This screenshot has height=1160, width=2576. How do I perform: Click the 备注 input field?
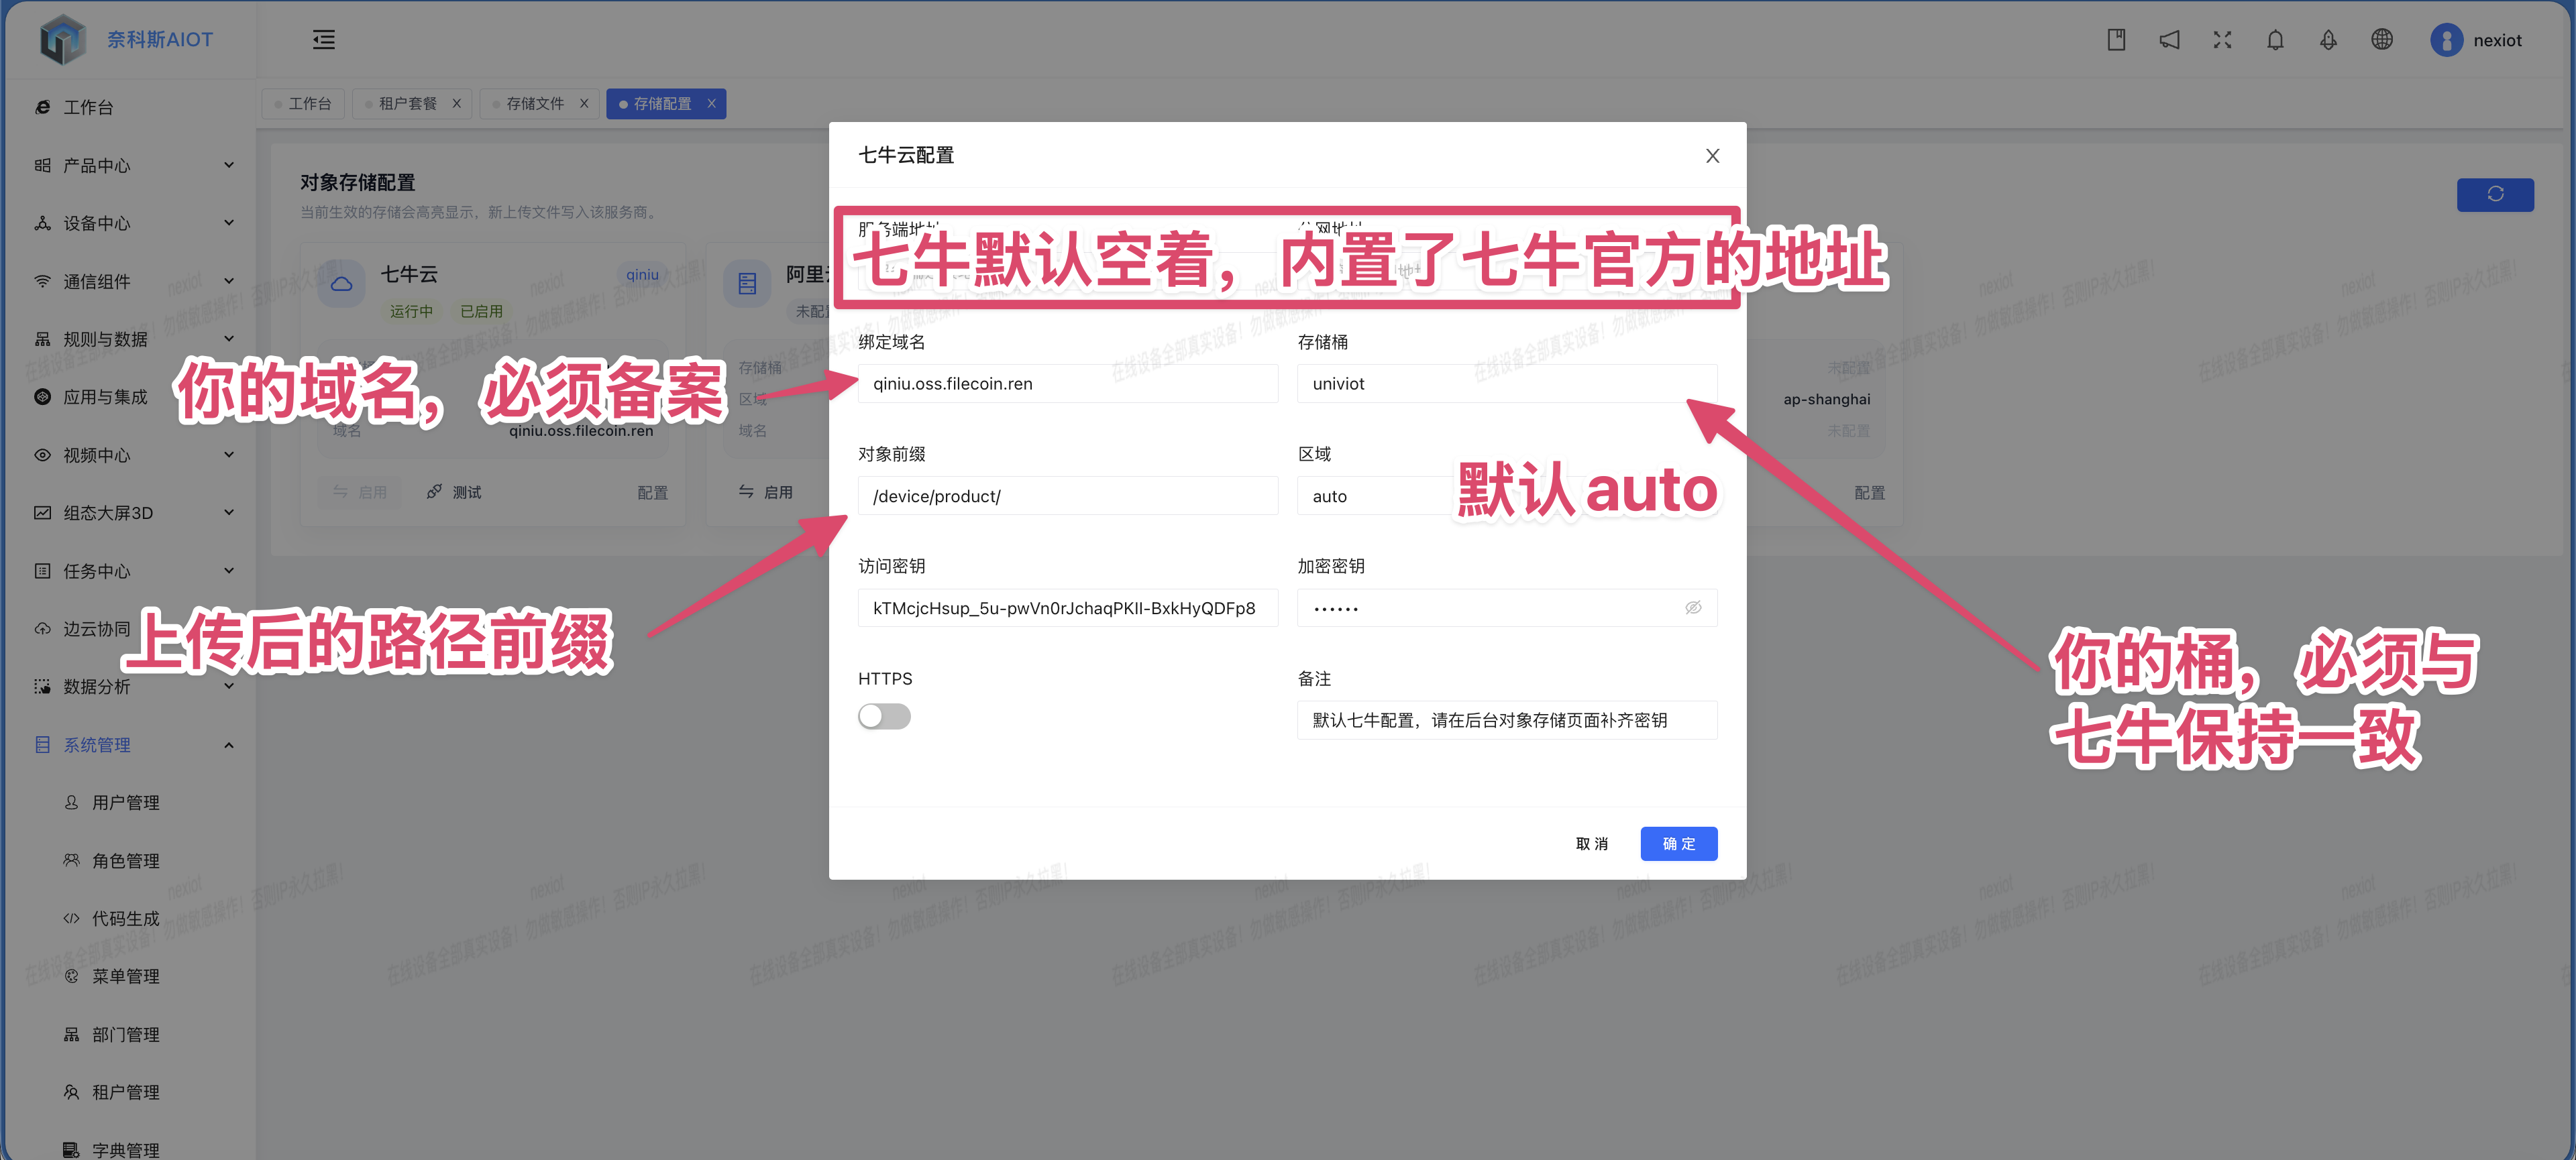pos(1507,720)
